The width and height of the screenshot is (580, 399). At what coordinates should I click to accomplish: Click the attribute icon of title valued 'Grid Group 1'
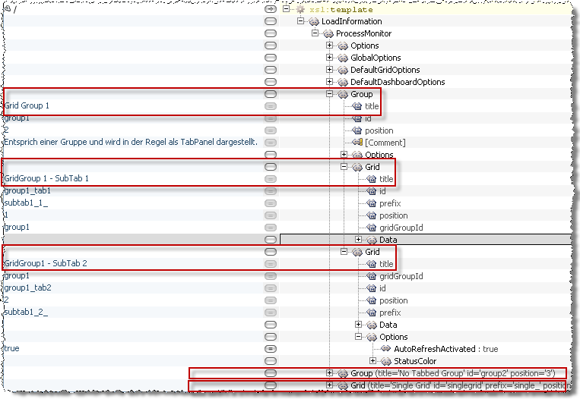point(357,106)
